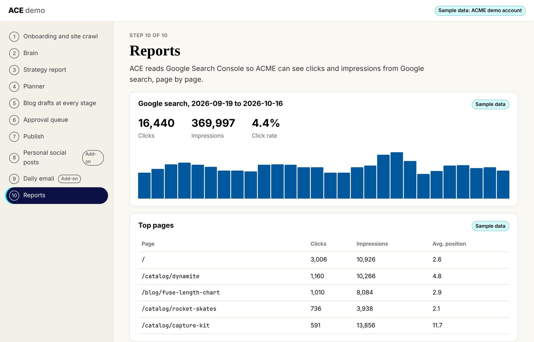This screenshot has height=342, width=534.
Task: Click the circled number 3 step icon
Action: pyautogui.click(x=14, y=70)
